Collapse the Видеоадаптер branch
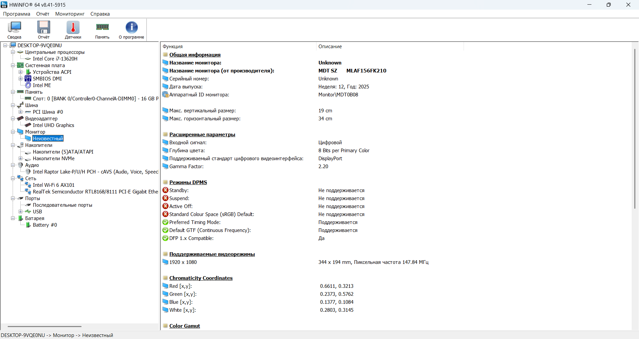Viewport: 639px width, 339px height. (13, 119)
